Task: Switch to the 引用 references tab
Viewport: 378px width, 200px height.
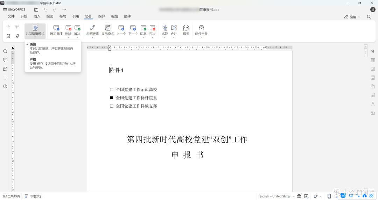Action: click(76, 16)
